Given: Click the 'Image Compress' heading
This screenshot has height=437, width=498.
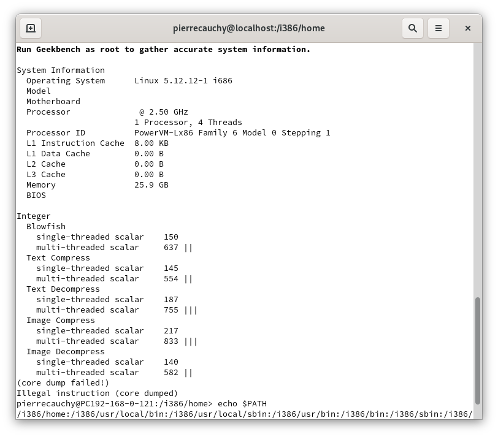Looking at the screenshot, I should [60, 320].
